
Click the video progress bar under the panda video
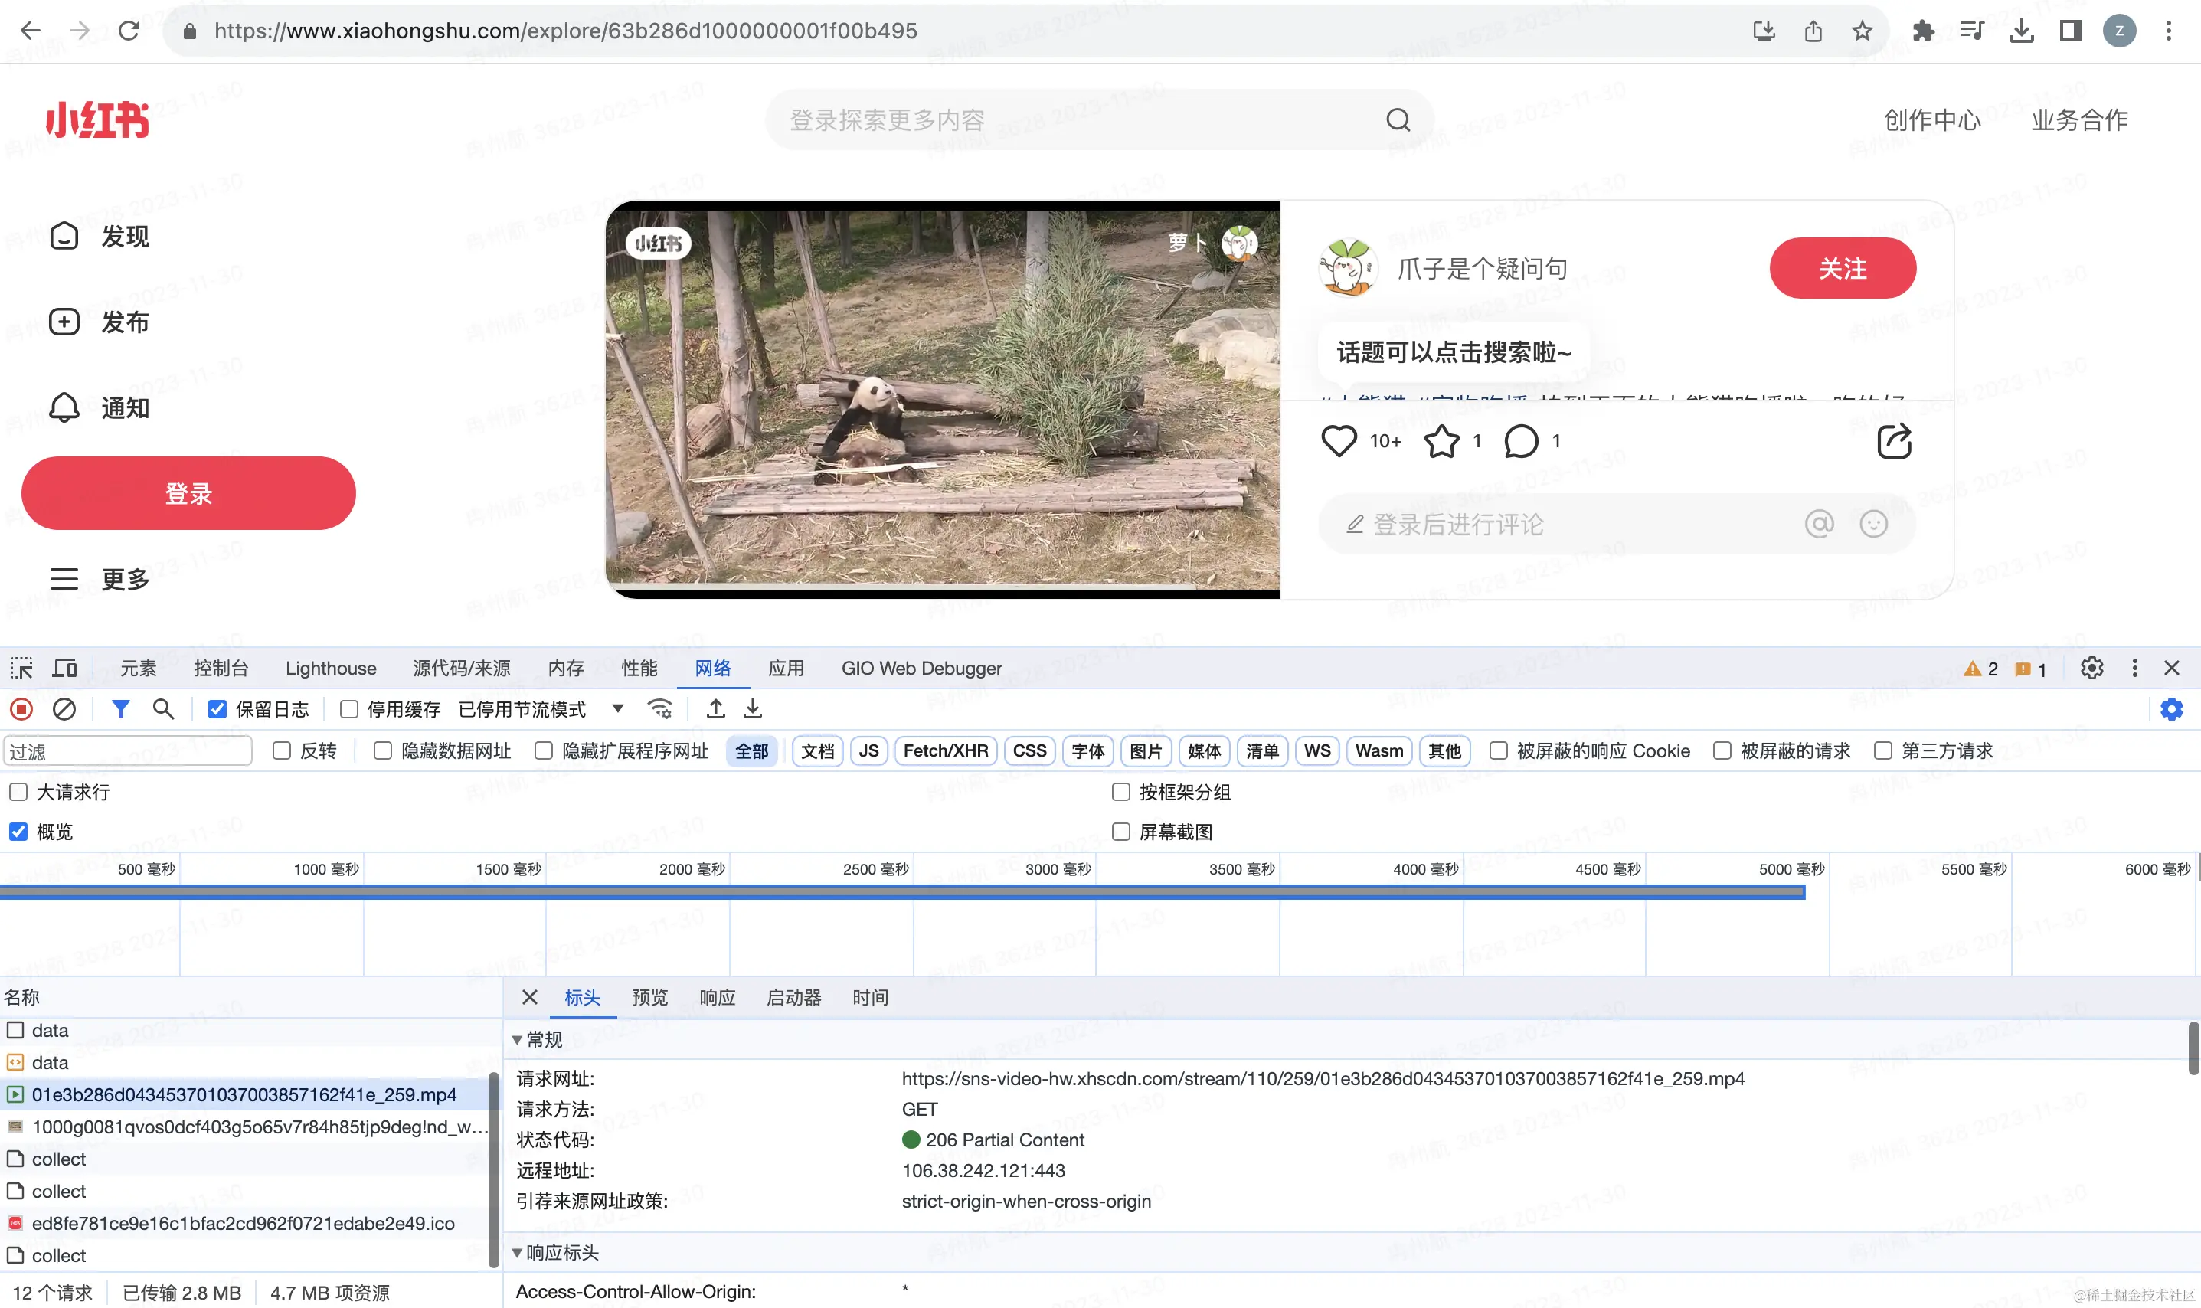click(x=942, y=586)
